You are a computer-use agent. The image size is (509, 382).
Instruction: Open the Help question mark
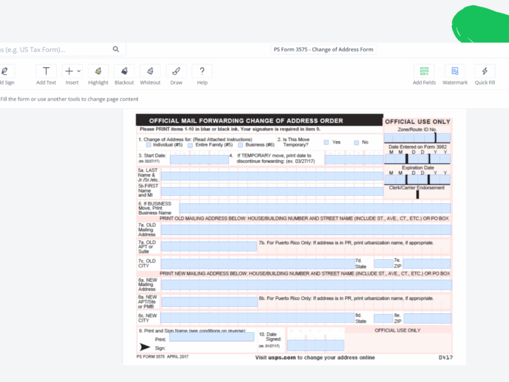tap(202, 71)
